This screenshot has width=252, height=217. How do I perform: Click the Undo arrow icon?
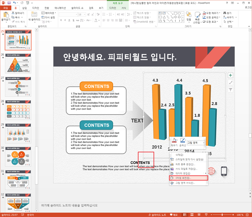pos(15,3)
